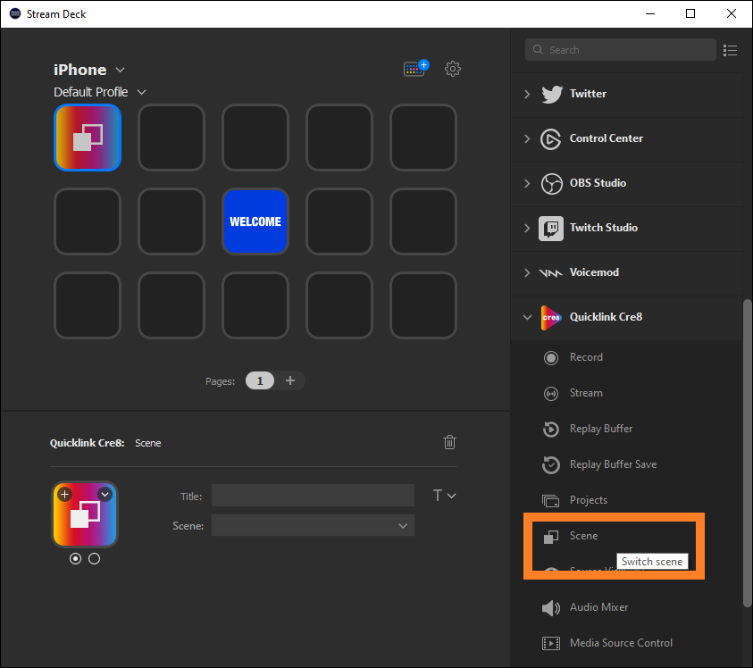The width and height of the screenshot is (753, 668).
Task: Click the Twitch Studio category label
Action: tap(604, 228)
